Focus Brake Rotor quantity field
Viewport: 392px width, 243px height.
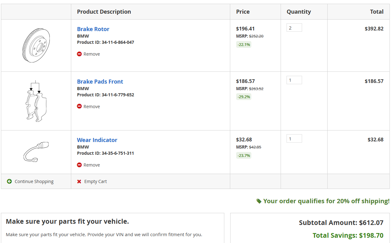294,28
